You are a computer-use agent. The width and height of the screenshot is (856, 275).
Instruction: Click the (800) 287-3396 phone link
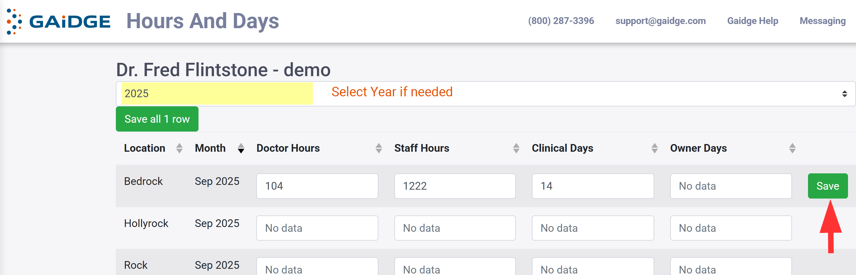[561, 21]
